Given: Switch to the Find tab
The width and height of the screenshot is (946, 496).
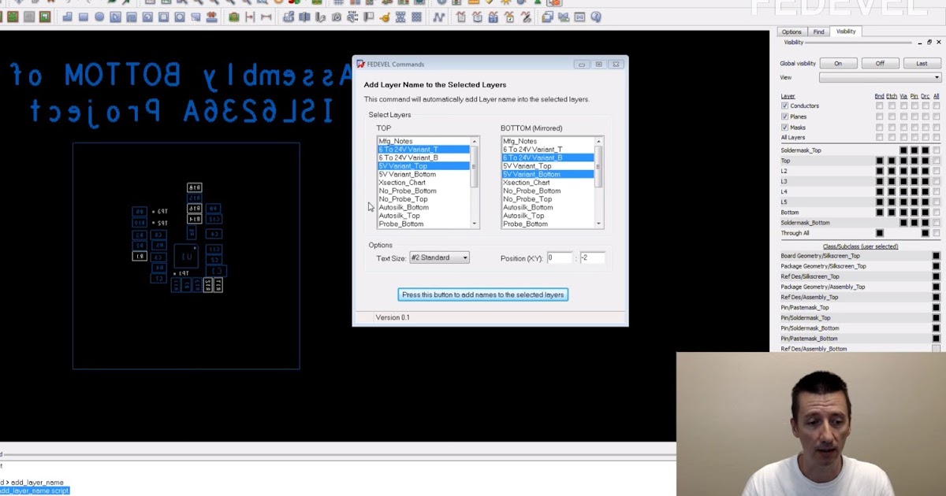Looking at the screenshot, I should coord(818,32).
